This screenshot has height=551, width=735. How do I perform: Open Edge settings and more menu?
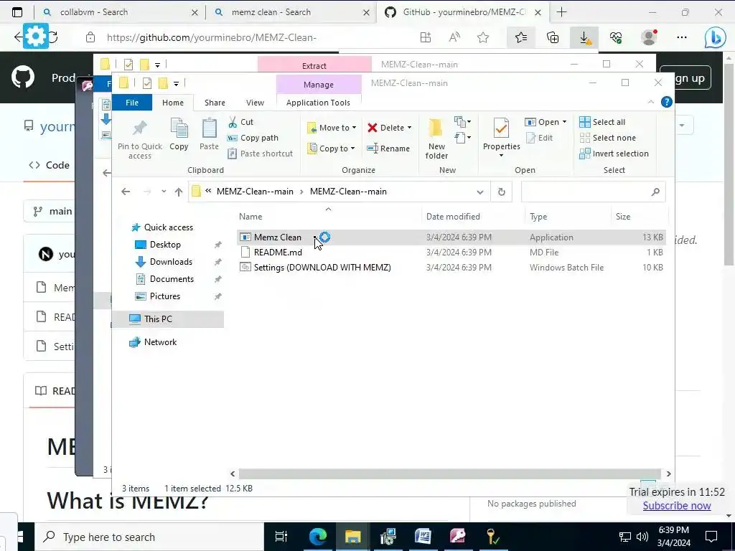(x=682, y=37)
